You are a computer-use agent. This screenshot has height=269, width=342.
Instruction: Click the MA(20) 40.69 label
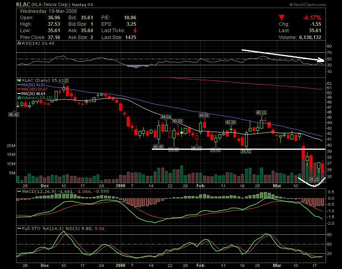33,94
